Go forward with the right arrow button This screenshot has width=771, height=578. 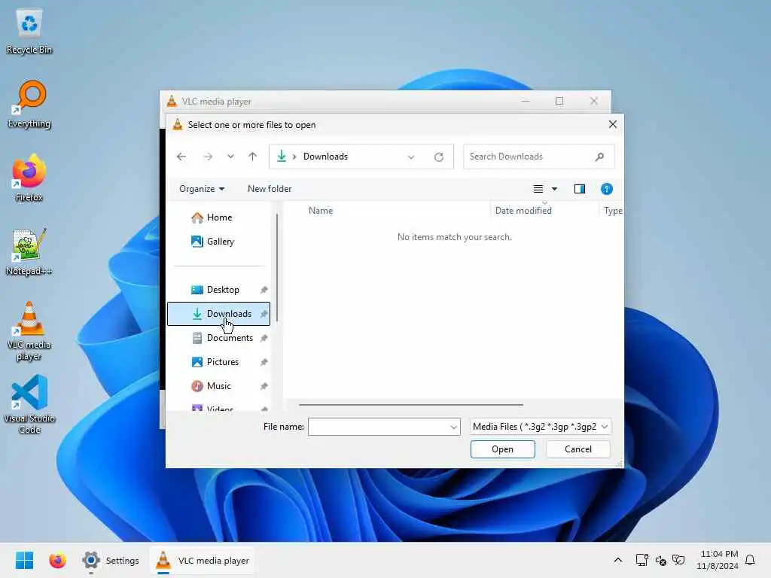coord(208,157)
